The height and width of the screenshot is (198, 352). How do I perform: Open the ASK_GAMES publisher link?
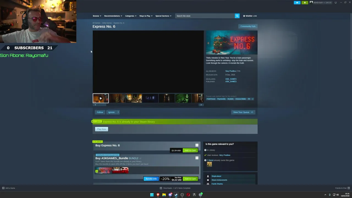(231, 82)
